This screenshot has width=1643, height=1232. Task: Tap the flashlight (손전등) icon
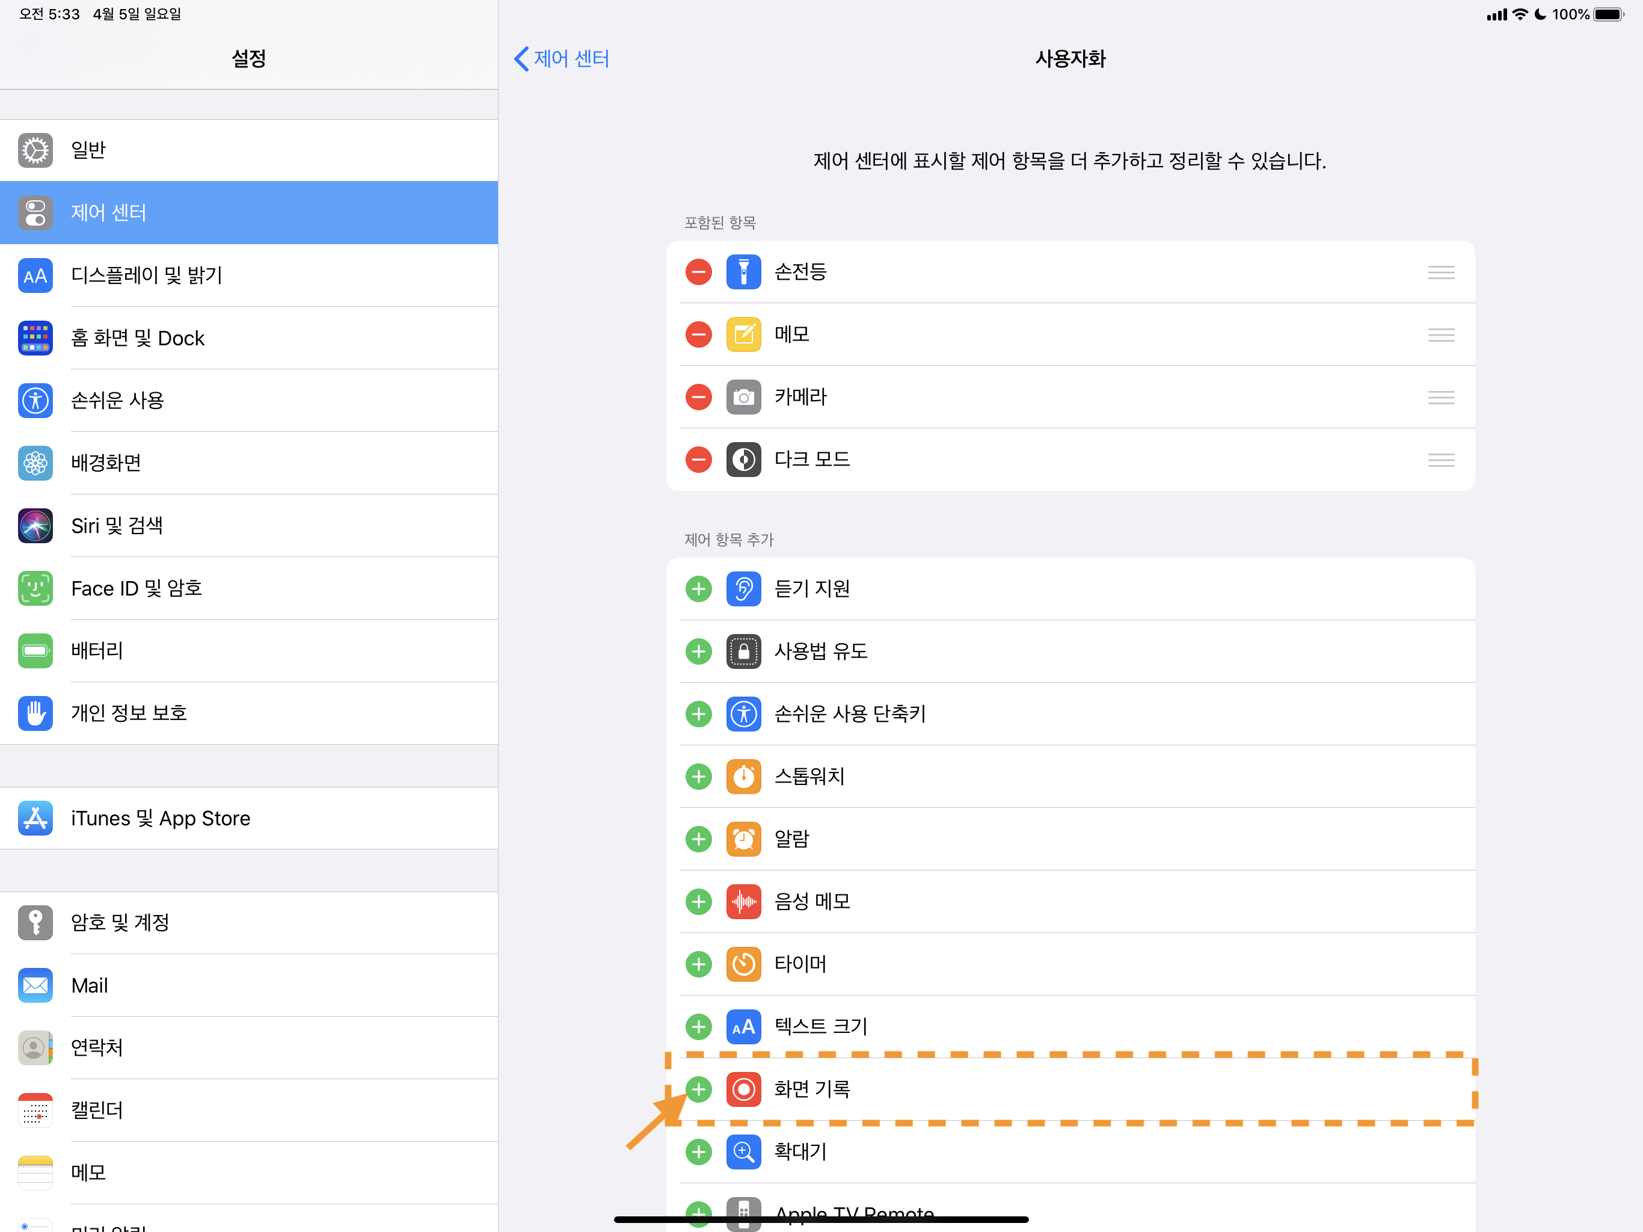[x=743, y=272]
